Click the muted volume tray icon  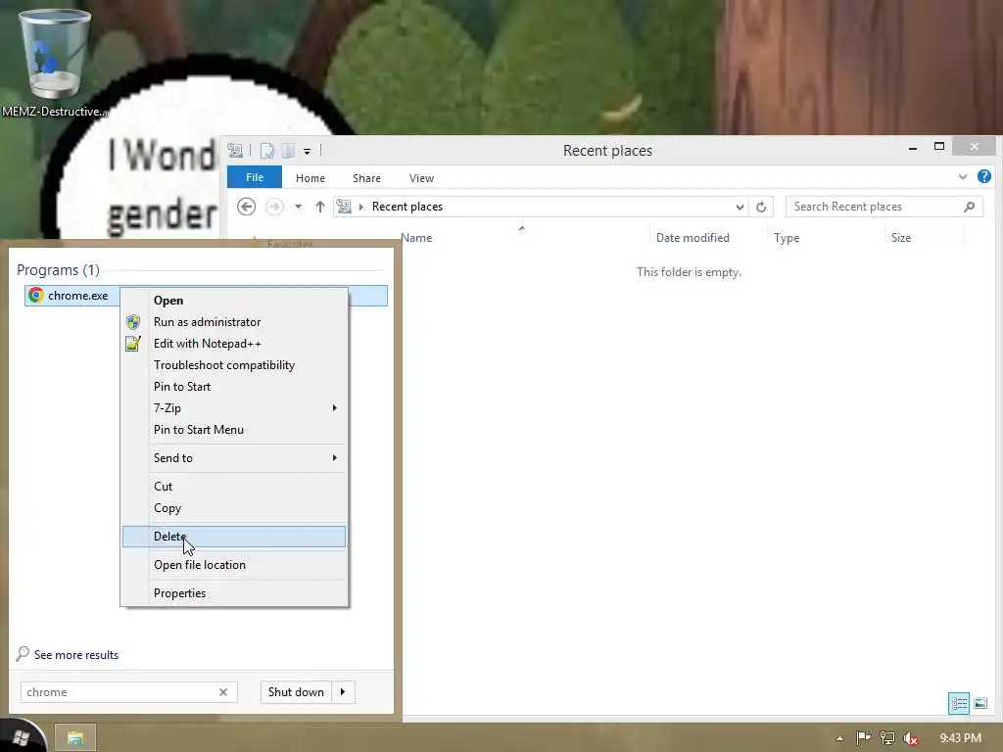tap(910, 738)
